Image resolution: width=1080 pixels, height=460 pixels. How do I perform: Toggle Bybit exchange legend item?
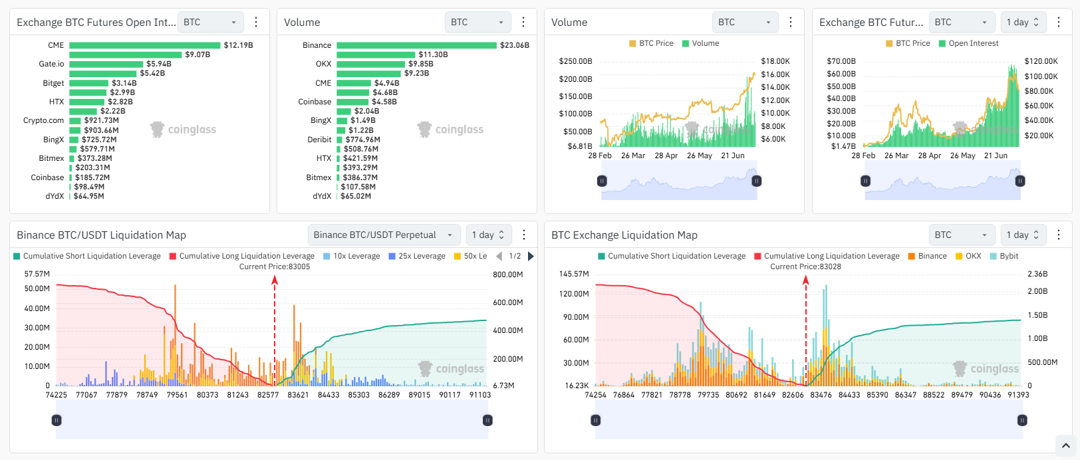click(1004, 256)
